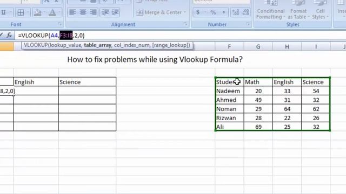Open the Number group dialog launcher
Image resolution: width=346 pixels, height=194 pixels.
pos(248,24)
